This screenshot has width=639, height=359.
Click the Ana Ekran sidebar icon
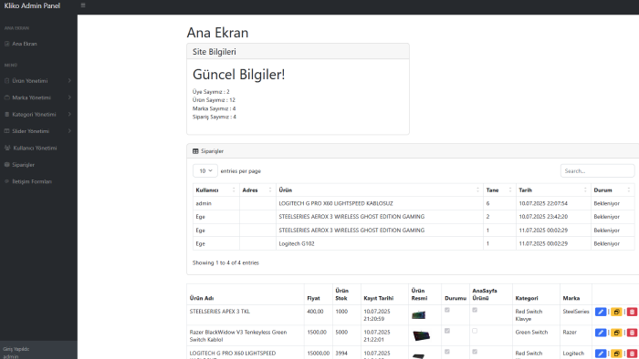tap(7, 44)
